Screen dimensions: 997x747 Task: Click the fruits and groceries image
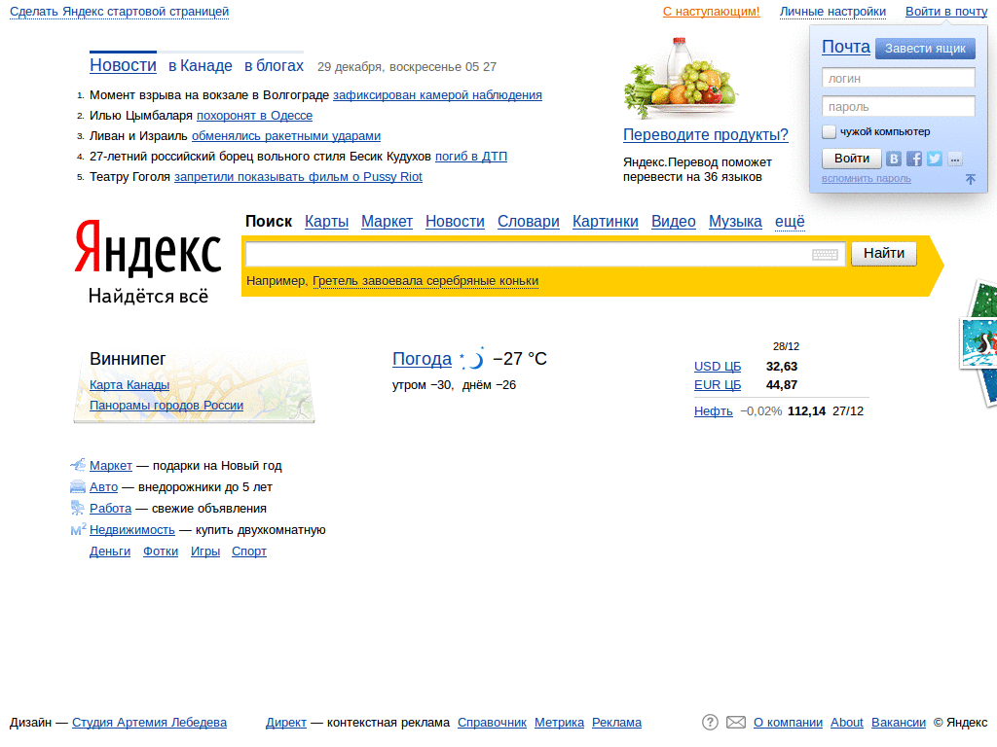(681, 78)
